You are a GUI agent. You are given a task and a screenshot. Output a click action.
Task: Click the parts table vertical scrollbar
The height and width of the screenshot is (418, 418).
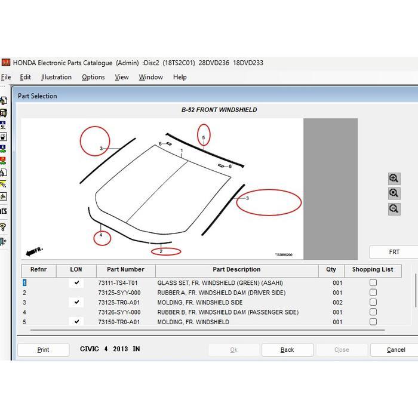[x=415, y=290]
